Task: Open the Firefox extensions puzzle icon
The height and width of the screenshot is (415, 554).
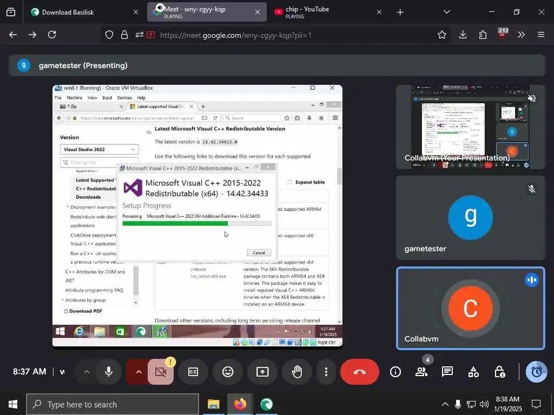Action: pos(483,35)
